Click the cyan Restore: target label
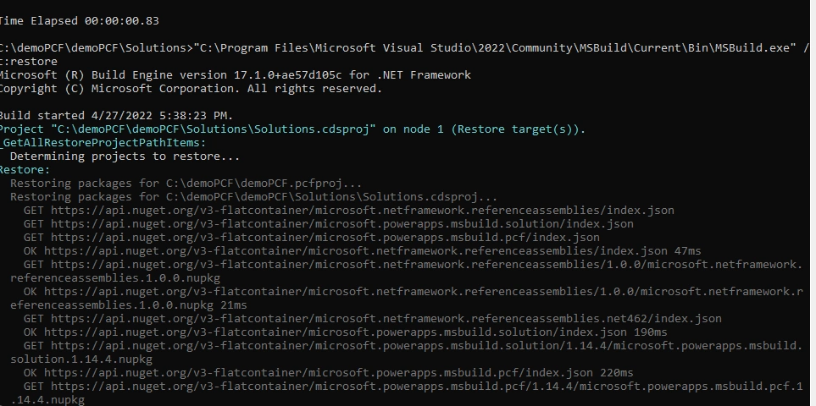Image resolution: width=816 pixels, height=406 pixels. click(25, 169)
